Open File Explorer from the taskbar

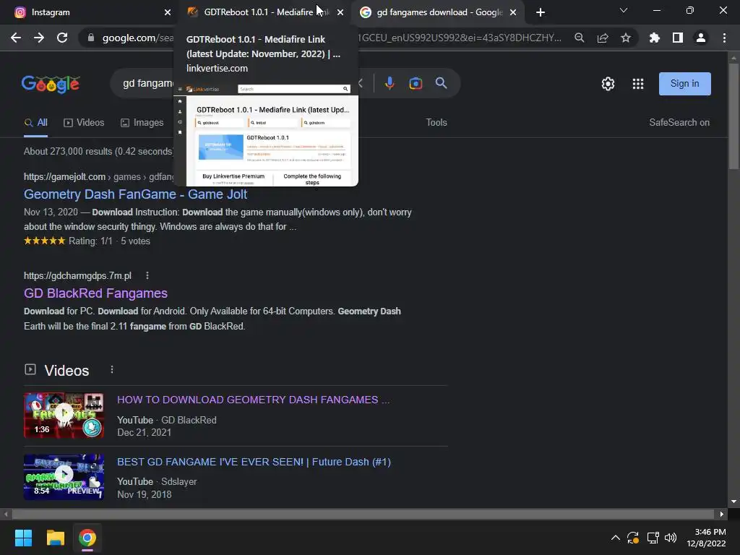(55, 538)
